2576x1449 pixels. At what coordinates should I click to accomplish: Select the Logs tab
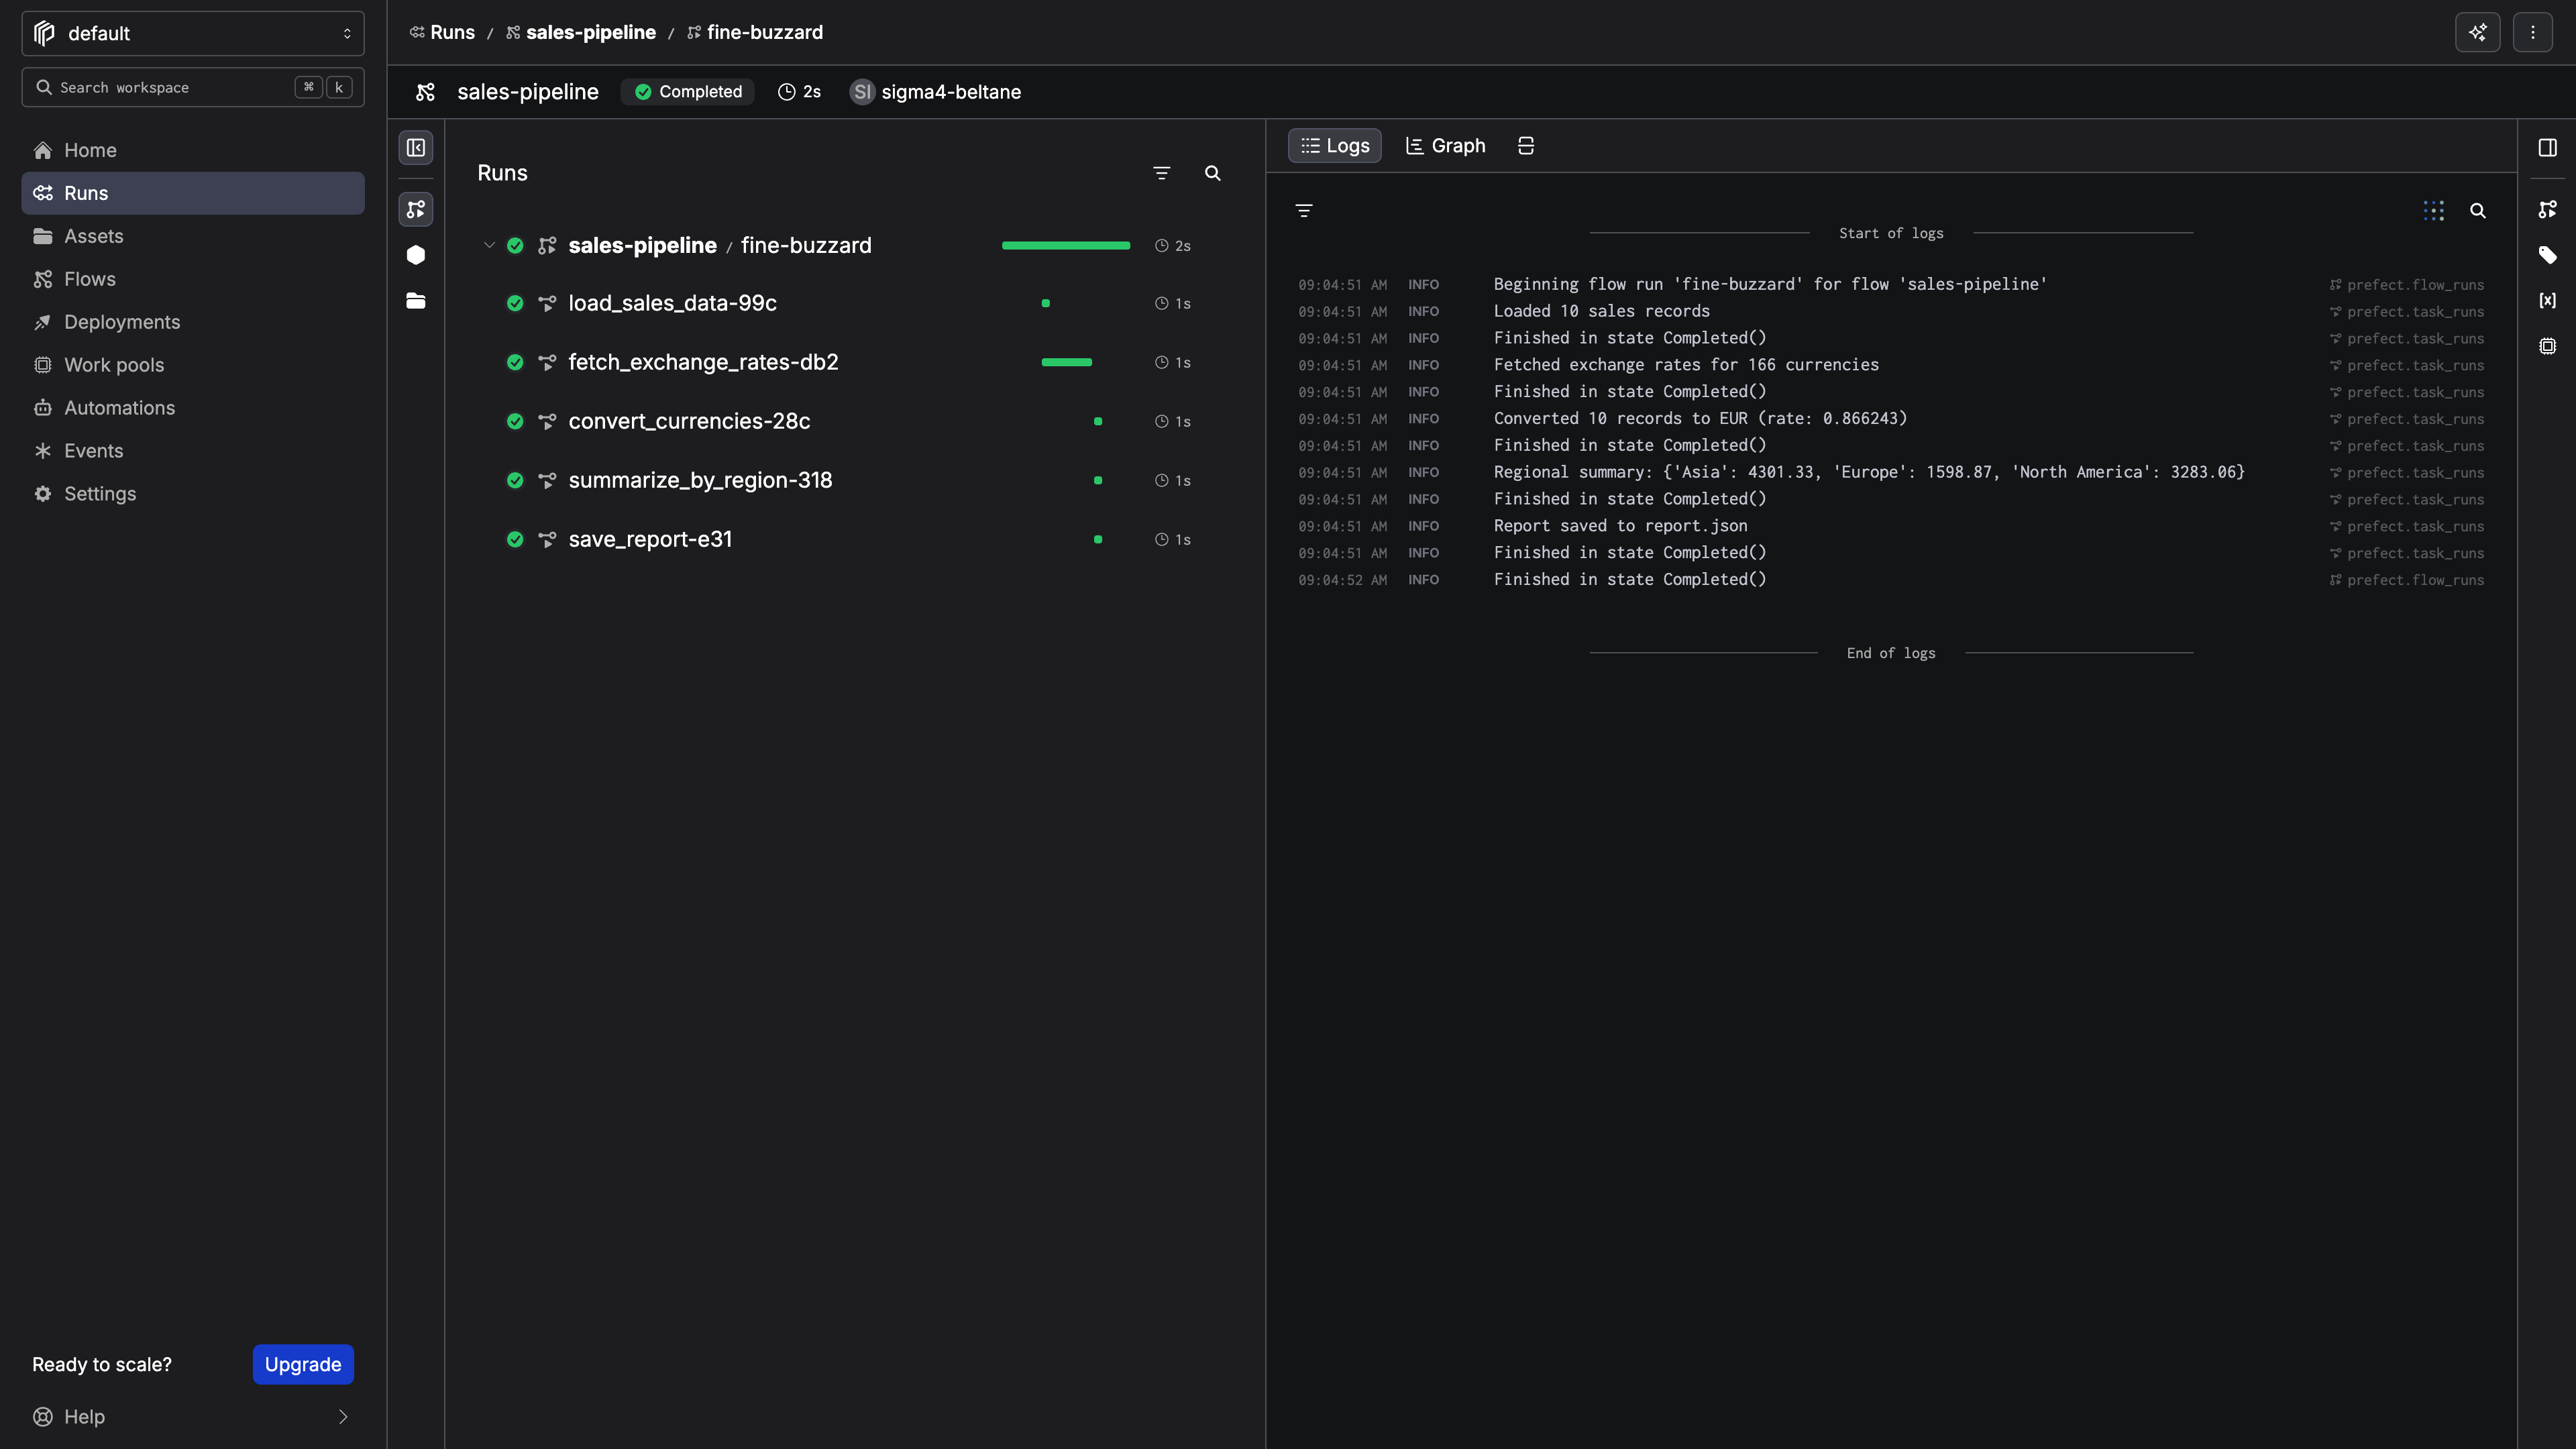1334,145
